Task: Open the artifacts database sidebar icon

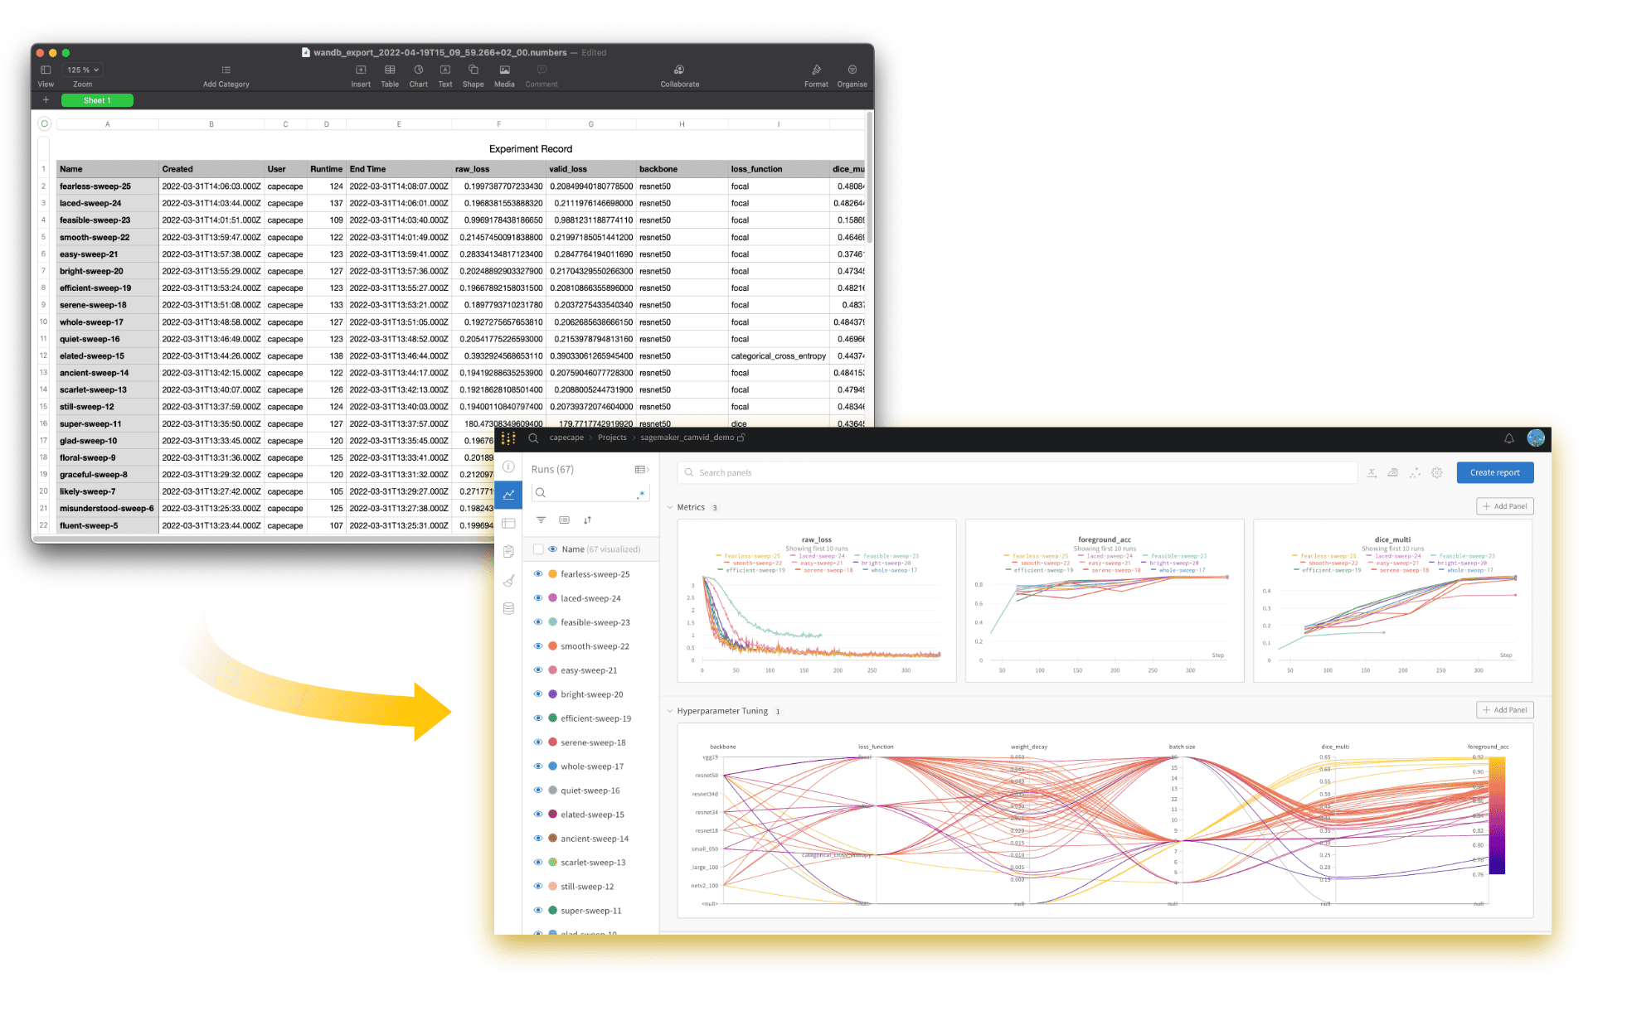Action: (x=508, y=608)
